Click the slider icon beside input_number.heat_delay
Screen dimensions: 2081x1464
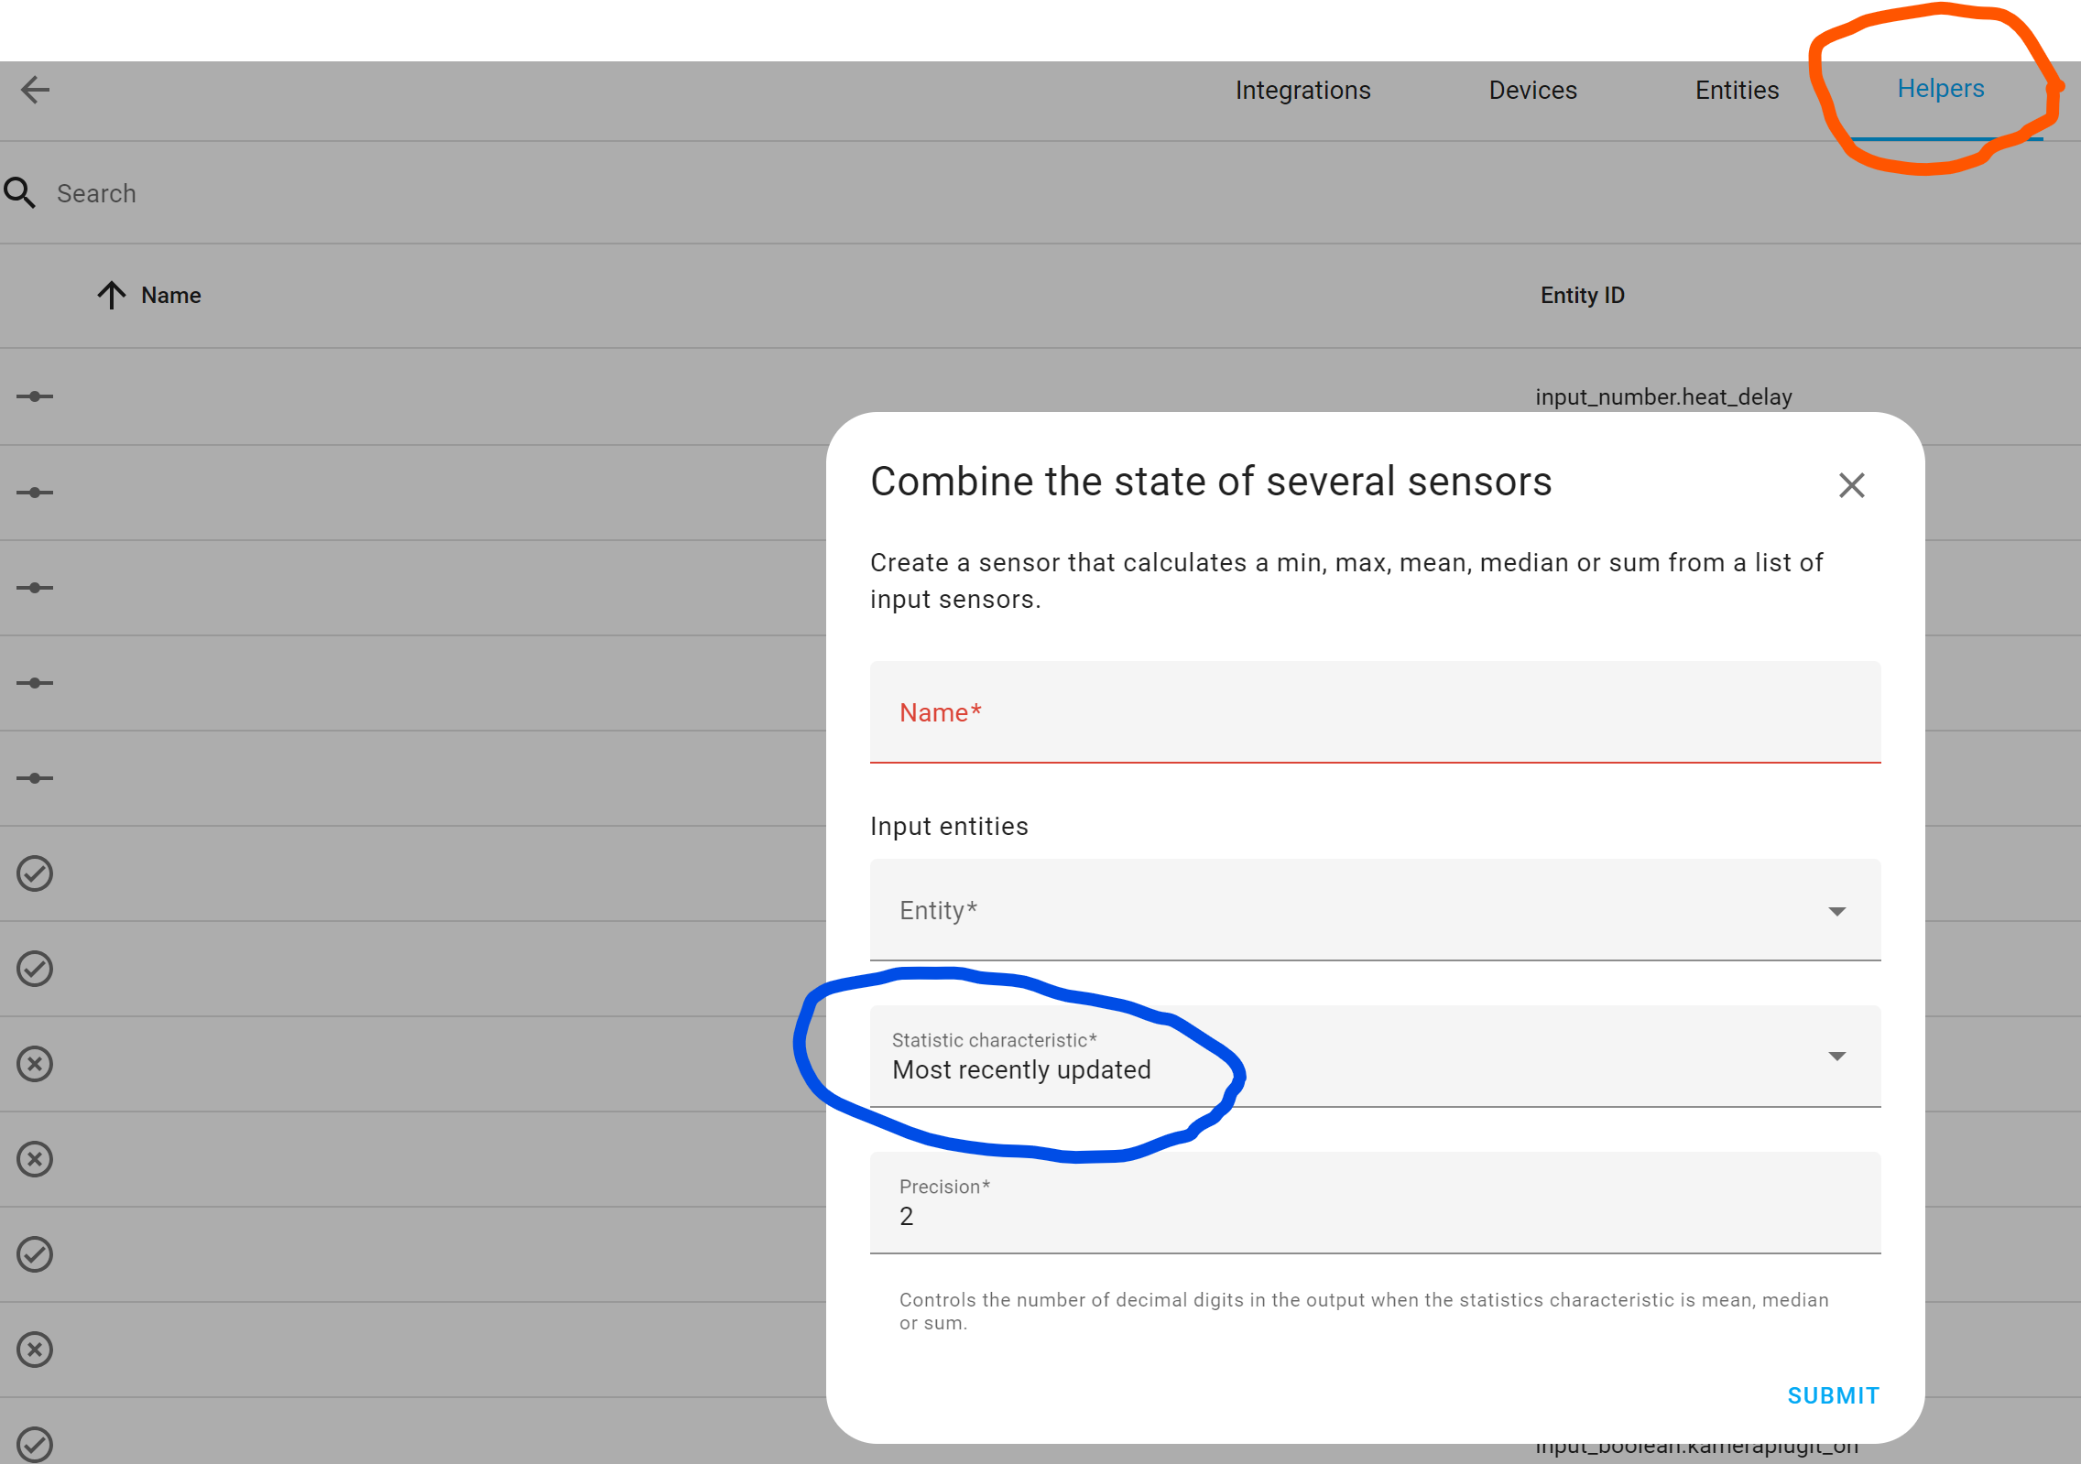34,396
